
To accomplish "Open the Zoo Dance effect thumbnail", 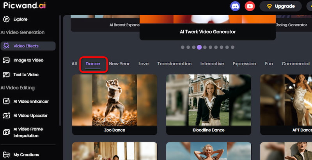I will tap(114, 100).
